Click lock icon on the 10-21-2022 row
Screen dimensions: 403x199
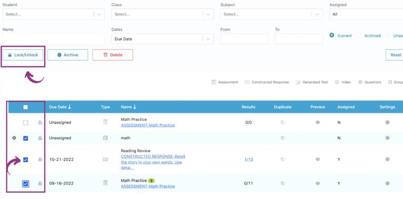[x=40, y=159]
